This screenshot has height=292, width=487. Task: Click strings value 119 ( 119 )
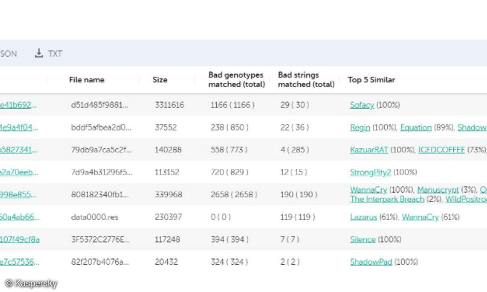tap(297, 217)
